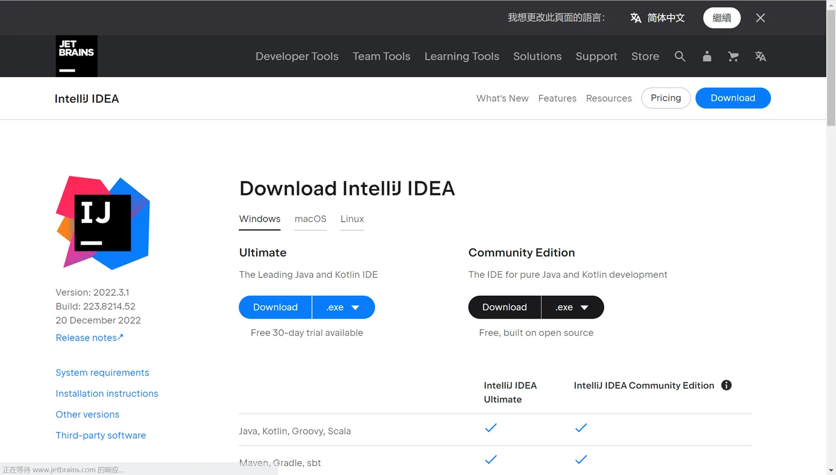Click Community checkmark in Maven, Gradle row
836x475 pixels.
(581, 459)
